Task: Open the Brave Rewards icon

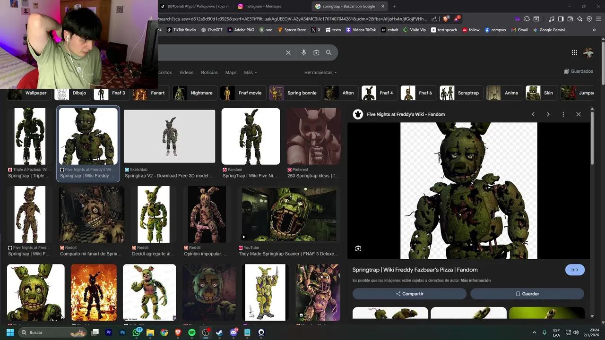Action: 457,19
